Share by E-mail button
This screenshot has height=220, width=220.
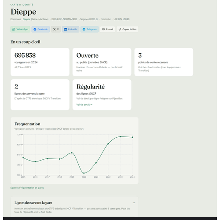click(x=107, y=29)
